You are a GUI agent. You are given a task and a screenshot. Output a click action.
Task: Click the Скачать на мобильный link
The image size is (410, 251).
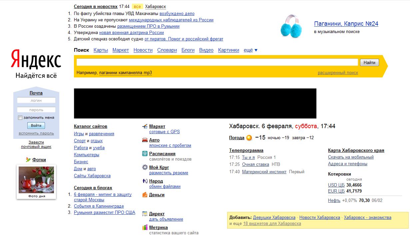(351, 157)
